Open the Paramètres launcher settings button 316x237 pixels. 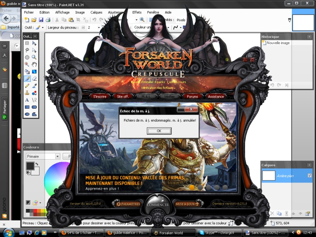pyautogui.click(x=128, y=204)
